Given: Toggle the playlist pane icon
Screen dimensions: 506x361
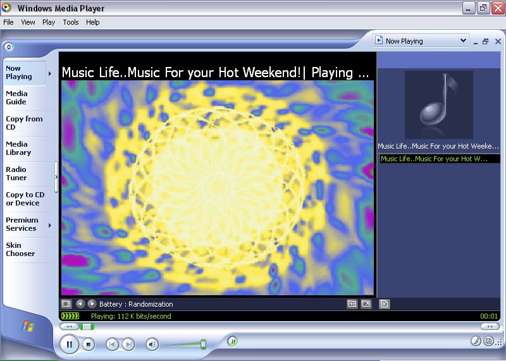Looking at the screenshot, I should click(385, 304).
